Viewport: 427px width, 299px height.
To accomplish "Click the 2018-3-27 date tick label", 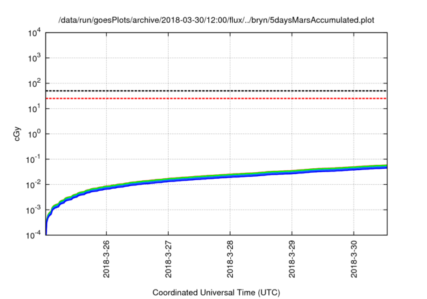I will click(168, 259).
